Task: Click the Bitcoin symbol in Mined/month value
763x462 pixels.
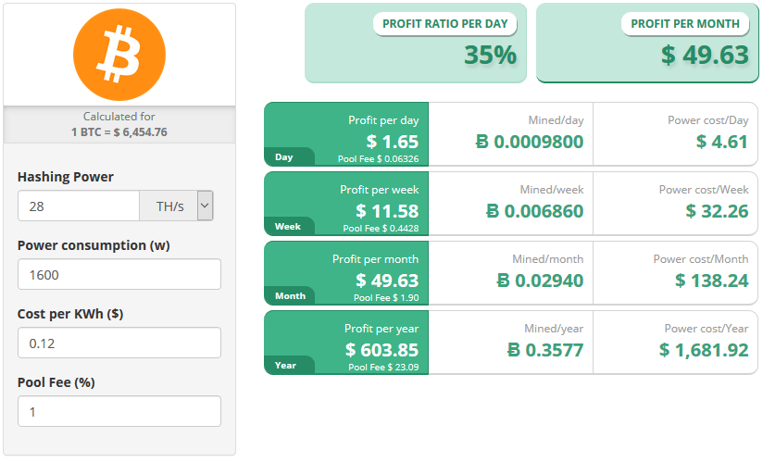Action: point(504,281)
